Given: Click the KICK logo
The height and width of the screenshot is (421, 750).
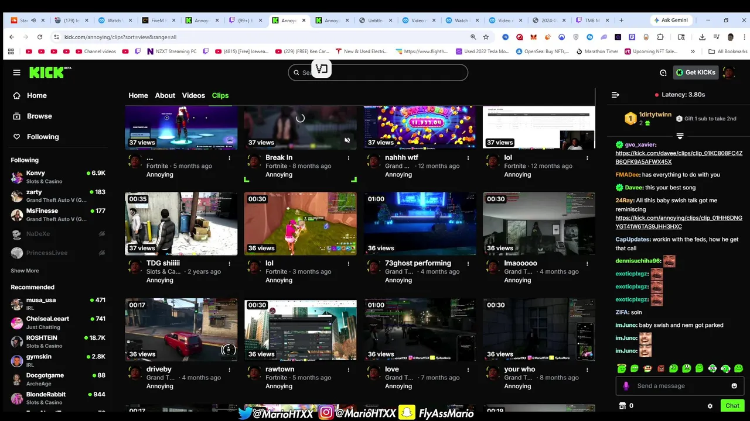Looking at the screenshot, I should pyautogui.click(x=49, y=73).
